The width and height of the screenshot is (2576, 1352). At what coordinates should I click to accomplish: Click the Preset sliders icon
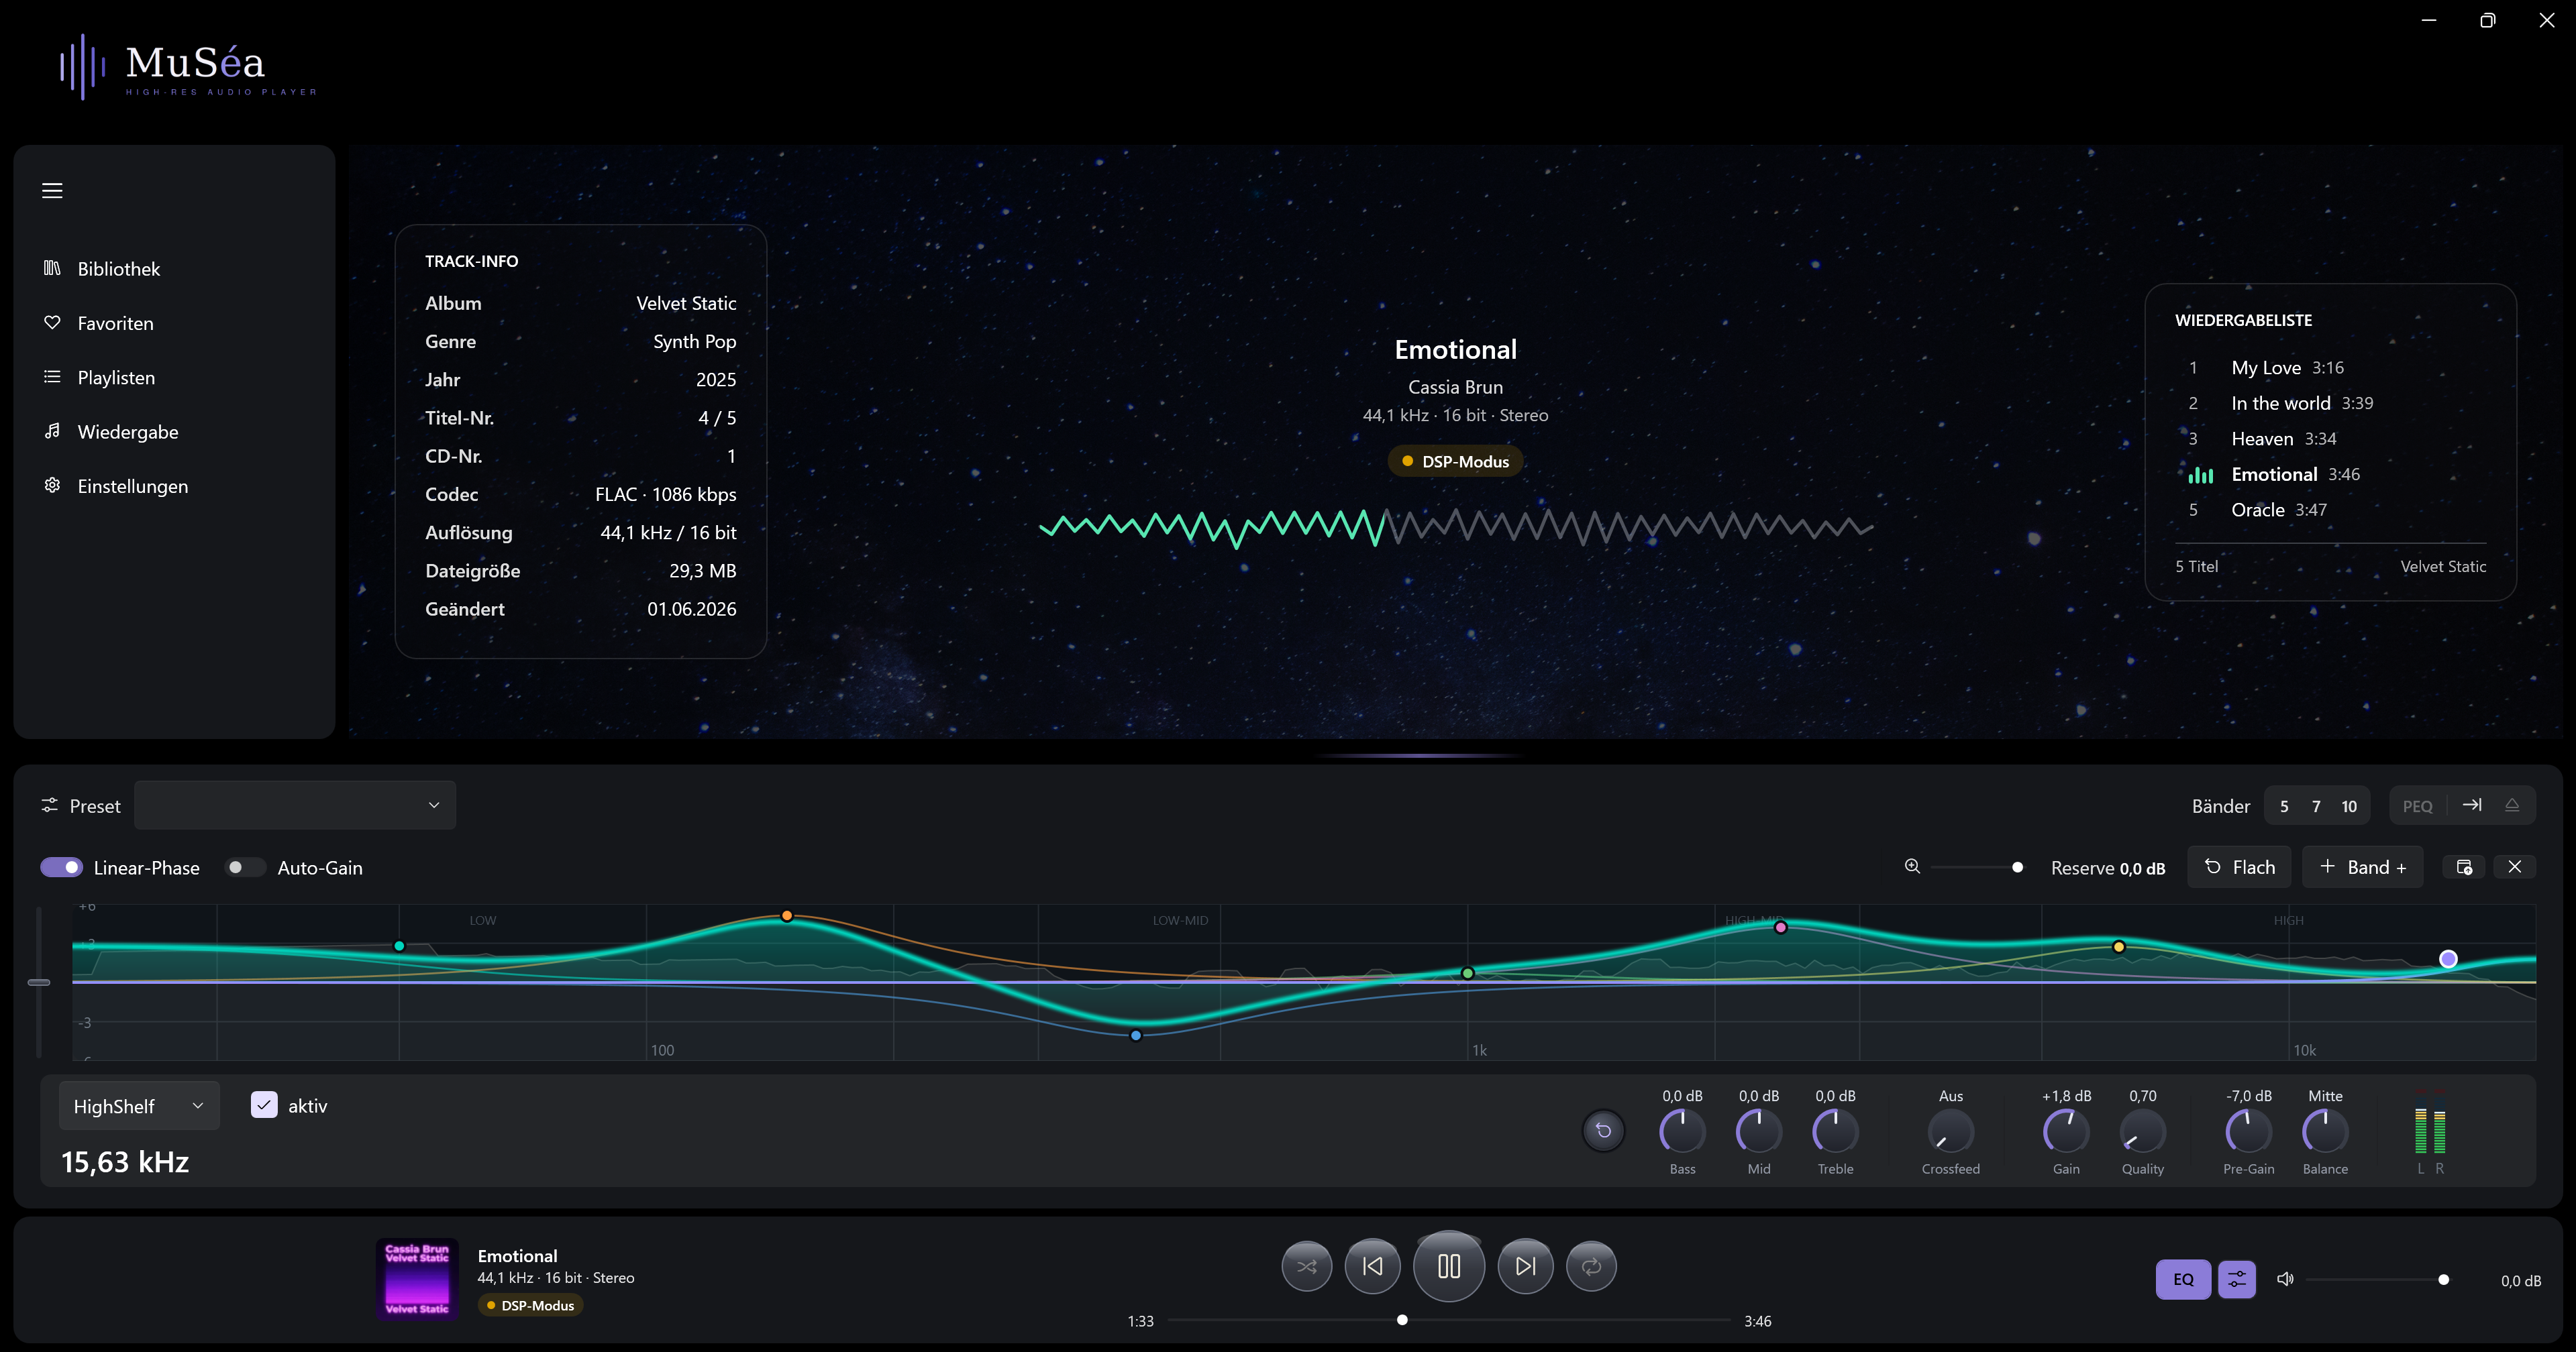(49, 805)
